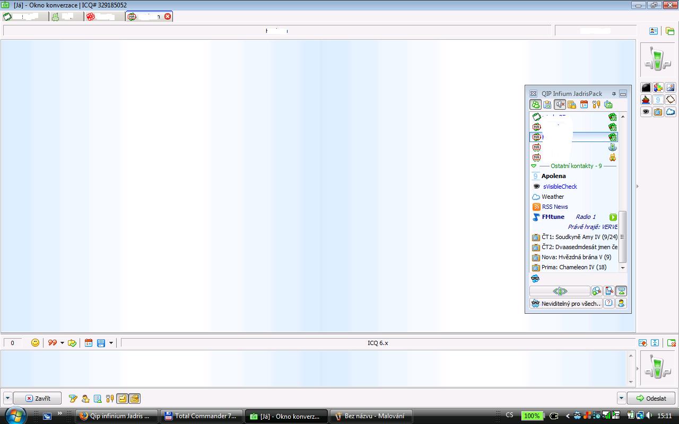Open dropdown arrow left of Odeslat
679x424 pixels.
[x=622, y=398]
